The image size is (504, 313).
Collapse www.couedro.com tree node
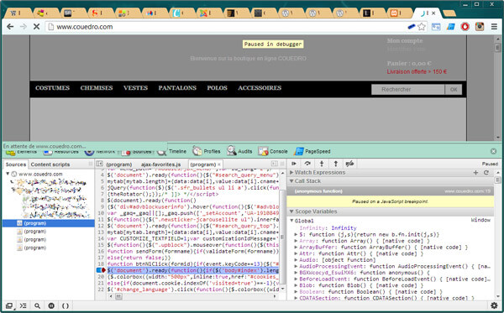click(8, 174)
